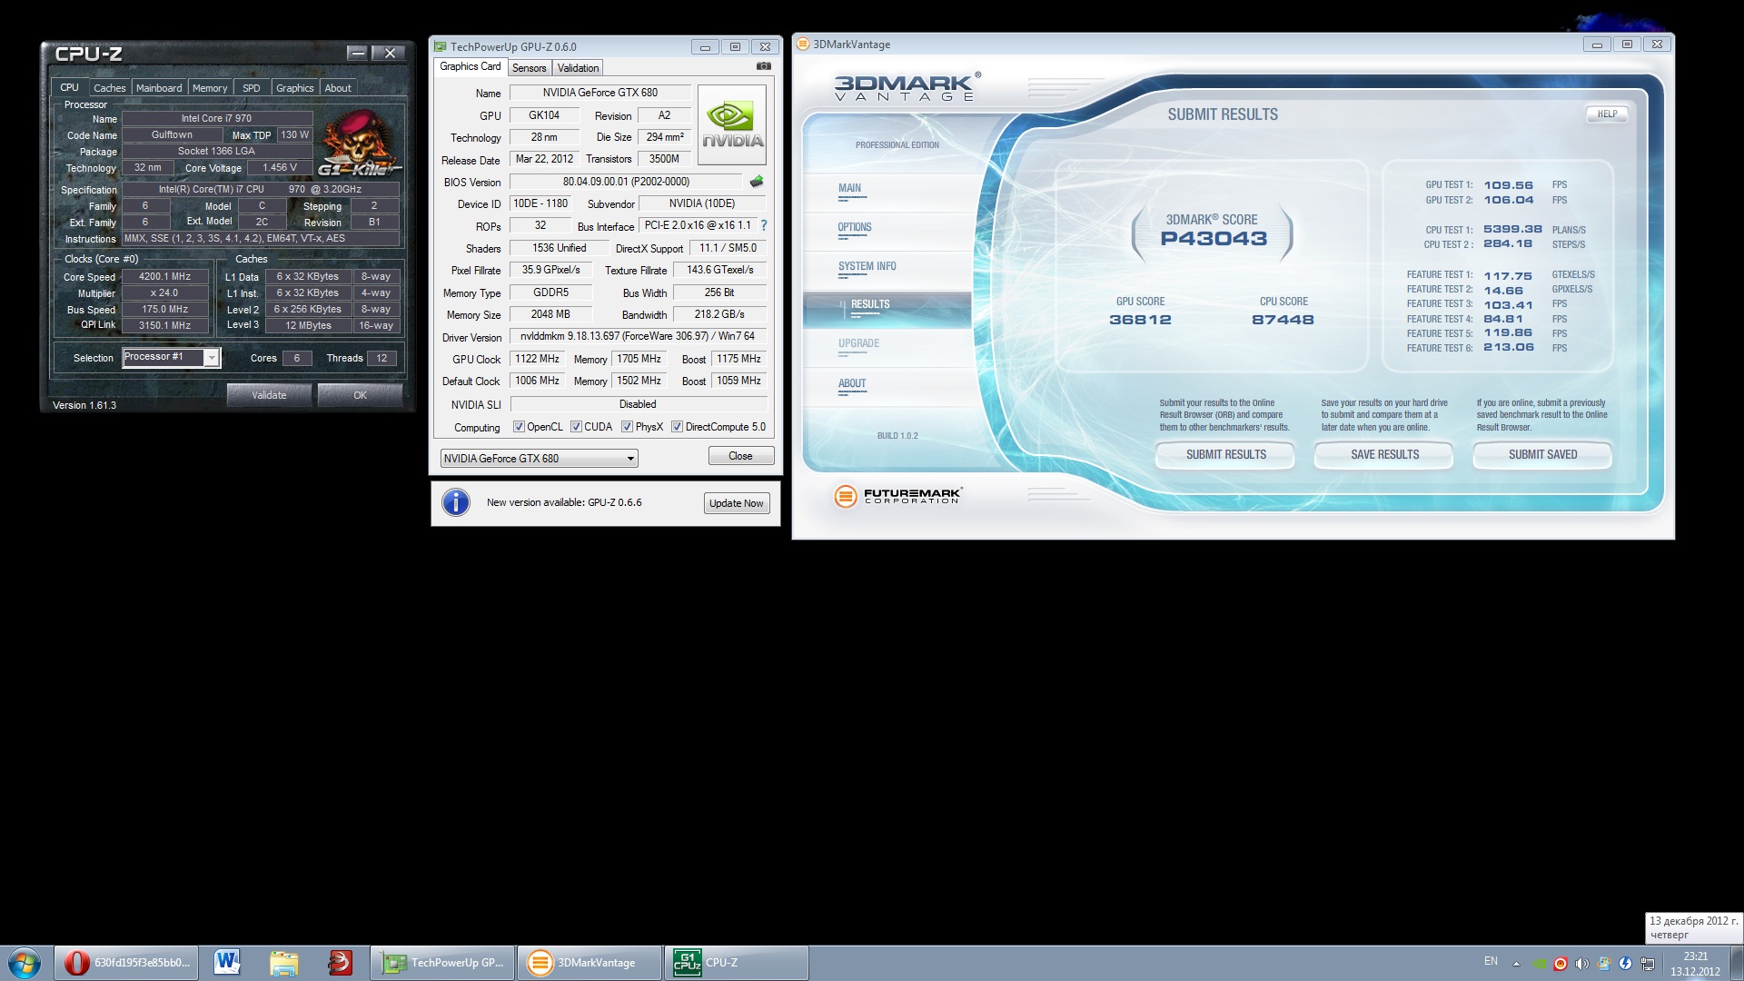Click the HELP button in 3DMark Vantage
Screen dimensions: 1744x981
[x=1607, y=114]
